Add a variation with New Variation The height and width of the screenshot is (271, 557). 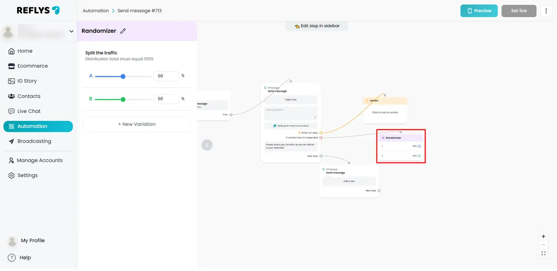[x=137, y=124]
